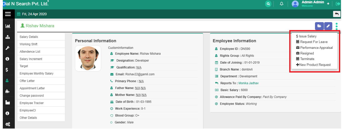Image resolution: width=342 pixels, height=129 pixels.
Task: Toggle the hamburger sidebar menu
Action: point(8,14)
